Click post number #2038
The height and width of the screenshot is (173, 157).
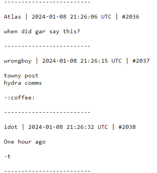coord(127,127)
